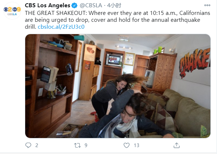This screenshot has height=154, width=217.
Task: Open the cbsloc.al/2FzU3c0 link
Action: point(61,27)
